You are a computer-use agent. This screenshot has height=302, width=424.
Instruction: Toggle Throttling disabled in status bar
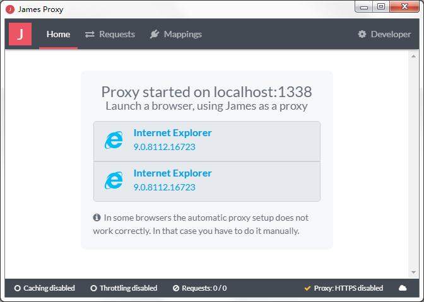pos(124,288)
